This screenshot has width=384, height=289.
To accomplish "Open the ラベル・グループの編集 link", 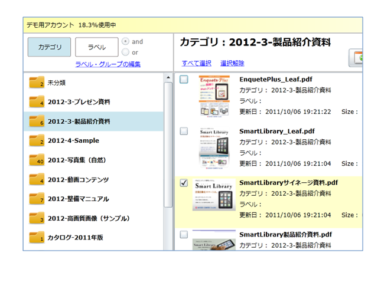I will tap(108, 64).
